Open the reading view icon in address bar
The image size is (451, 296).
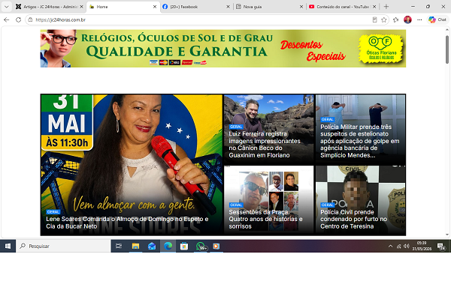[374, 19]
